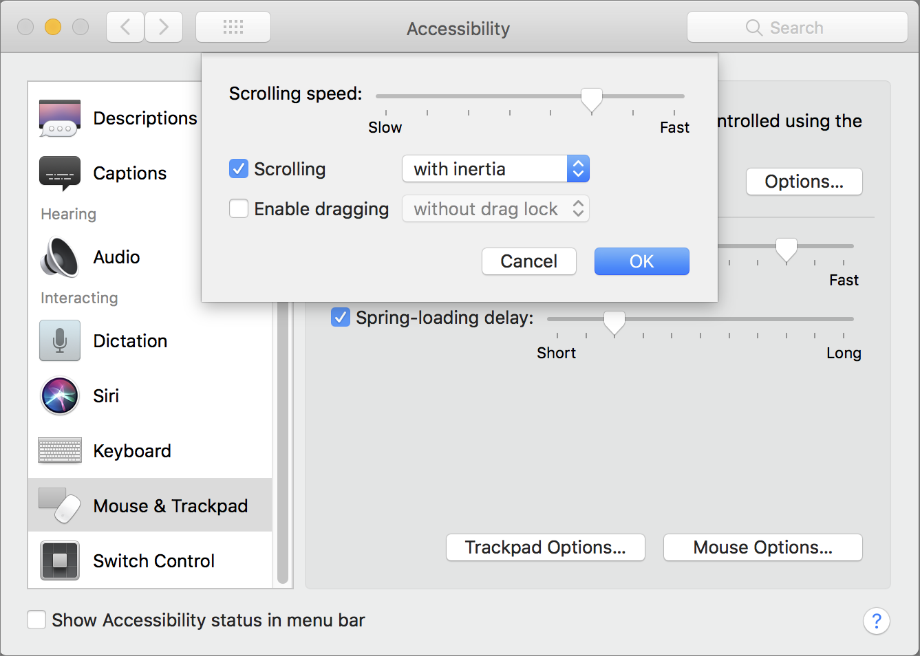Go forward with the right chevron button
Viewport: 920px width, 656px height.
(164, 28)
